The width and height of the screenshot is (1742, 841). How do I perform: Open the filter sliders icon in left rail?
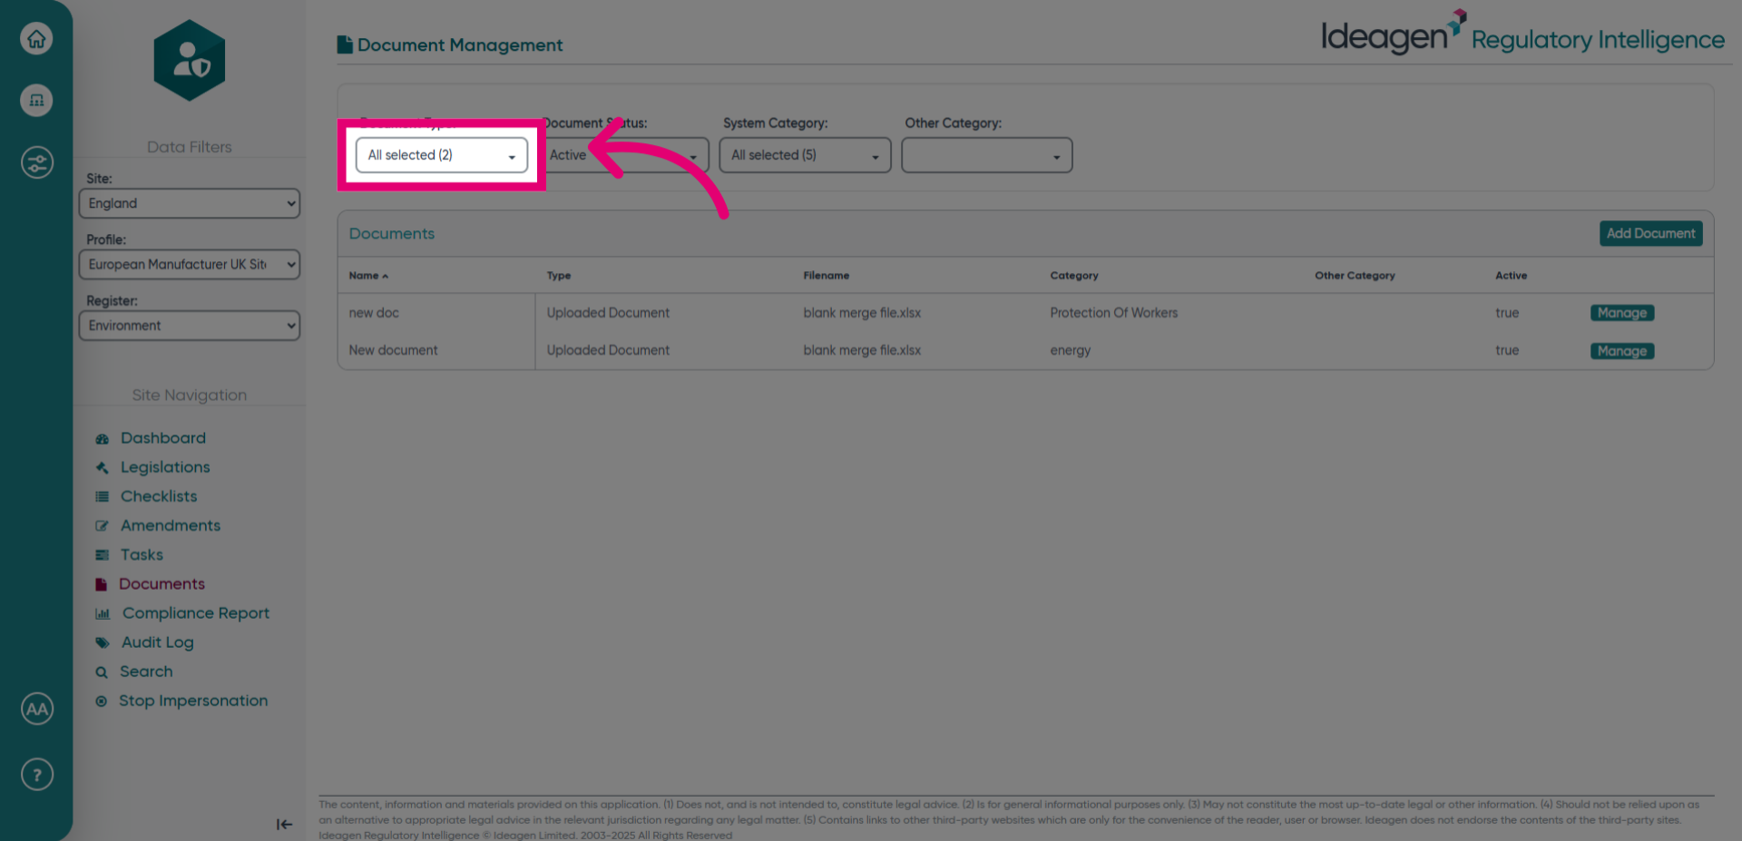(x=36, y=163)
